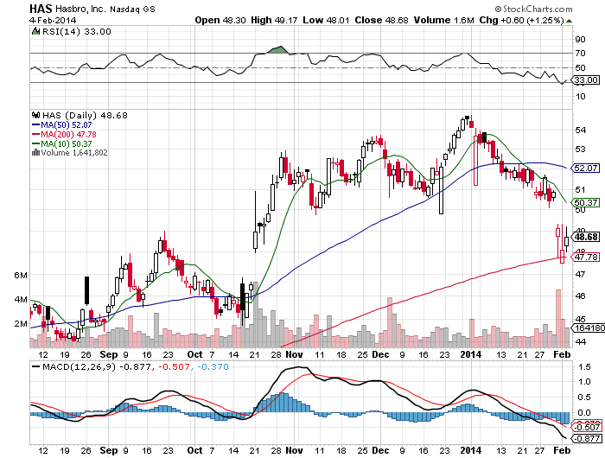Screen dimensions: 605x458
Task: Click the green up-arrow change indicator
Action: coord(569,21)
